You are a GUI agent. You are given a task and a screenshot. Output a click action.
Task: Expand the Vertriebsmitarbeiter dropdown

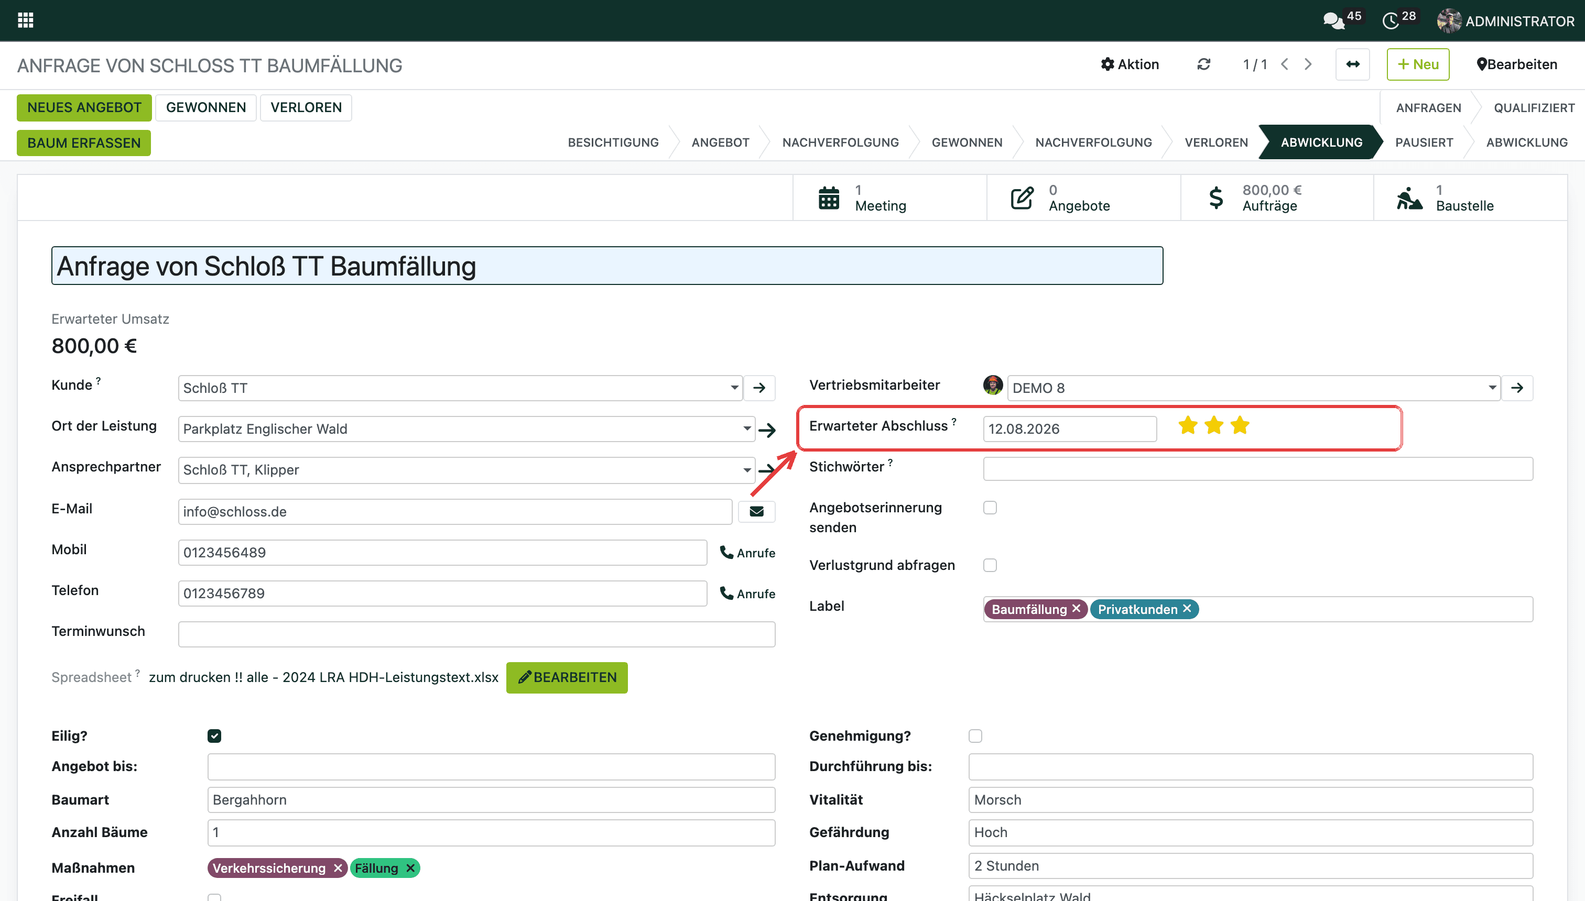coord(1492,388)
